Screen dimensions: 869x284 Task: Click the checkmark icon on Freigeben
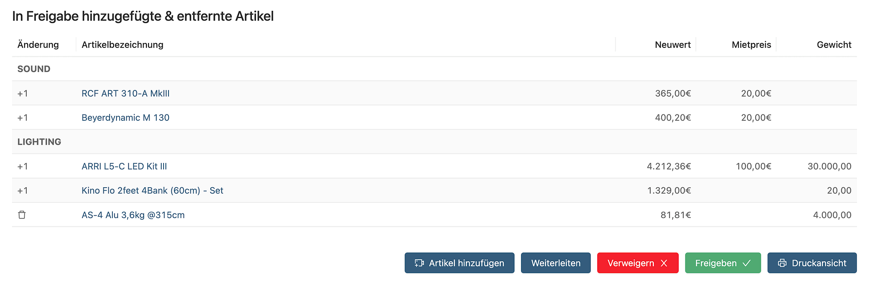tap(747, 263)
